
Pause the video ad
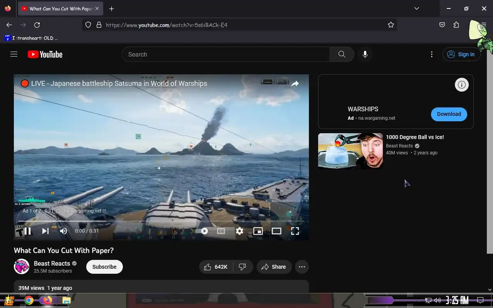(27, 231)
